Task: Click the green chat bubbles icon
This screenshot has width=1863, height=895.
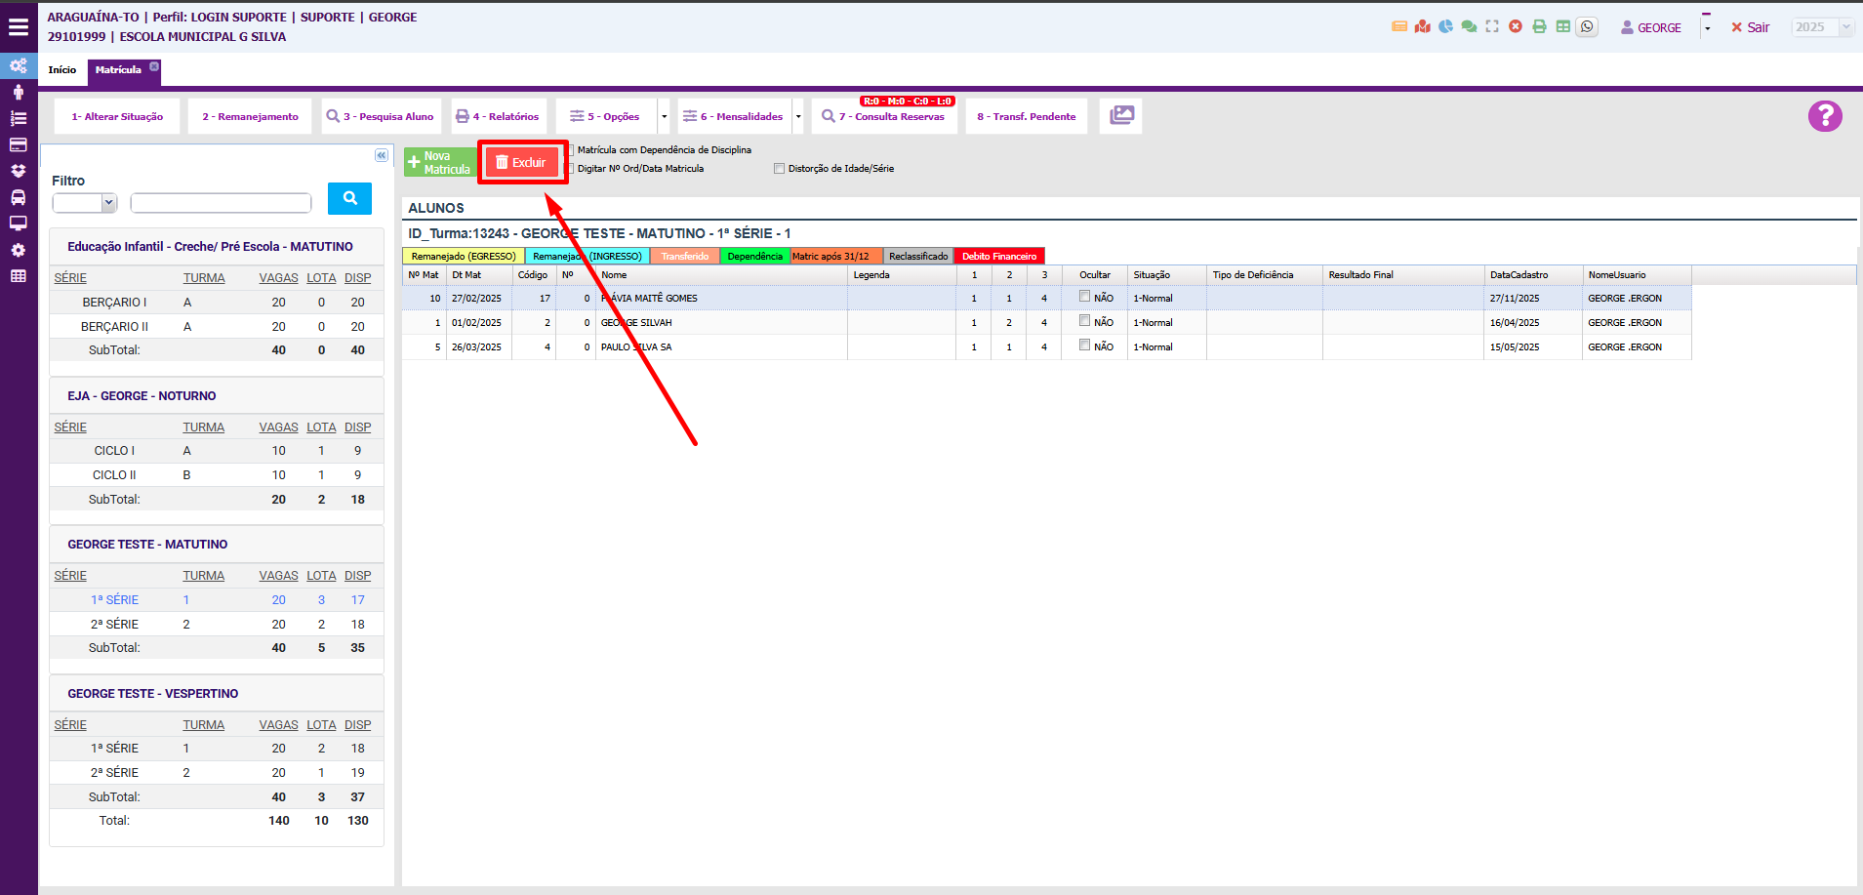Action: [1469, 27]
